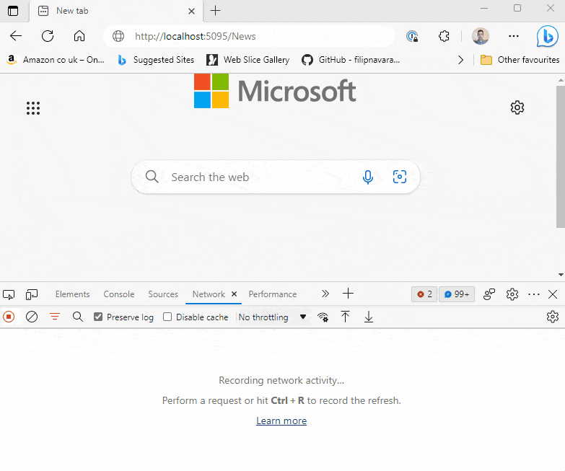
Task: Export HAR file with download arrow
Action: [369, 317]
